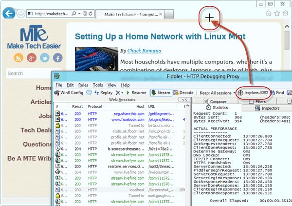The image size is (292, 206).
Task: Close the Make Tech Easier browser tab
Action: (x=161, y=14)
